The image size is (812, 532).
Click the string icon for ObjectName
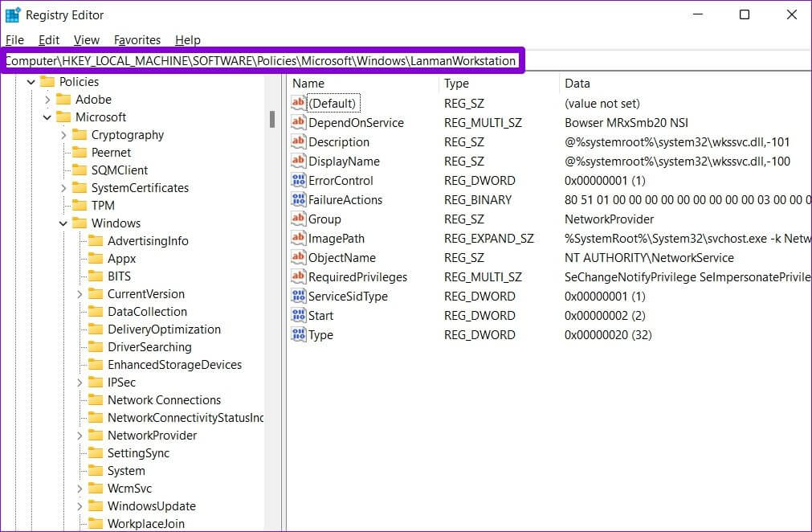point(298,257)
